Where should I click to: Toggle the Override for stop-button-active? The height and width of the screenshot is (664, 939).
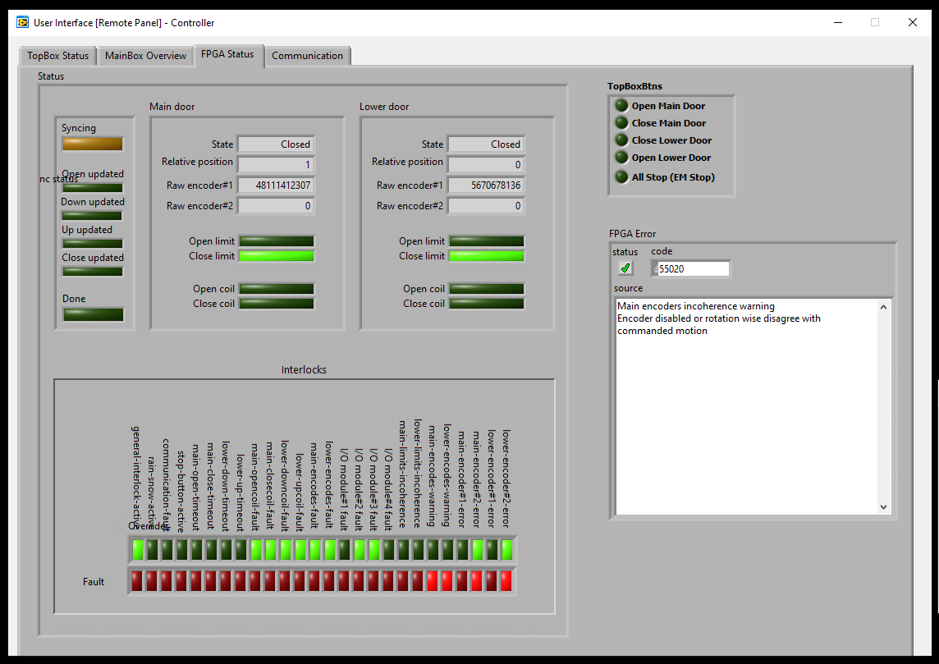(182, 550)
